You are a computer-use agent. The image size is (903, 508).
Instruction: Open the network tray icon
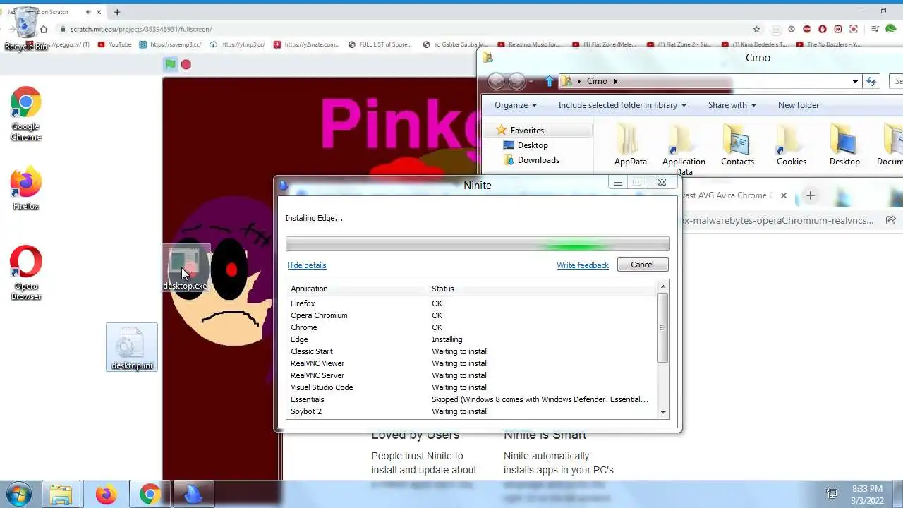(832, 494)
